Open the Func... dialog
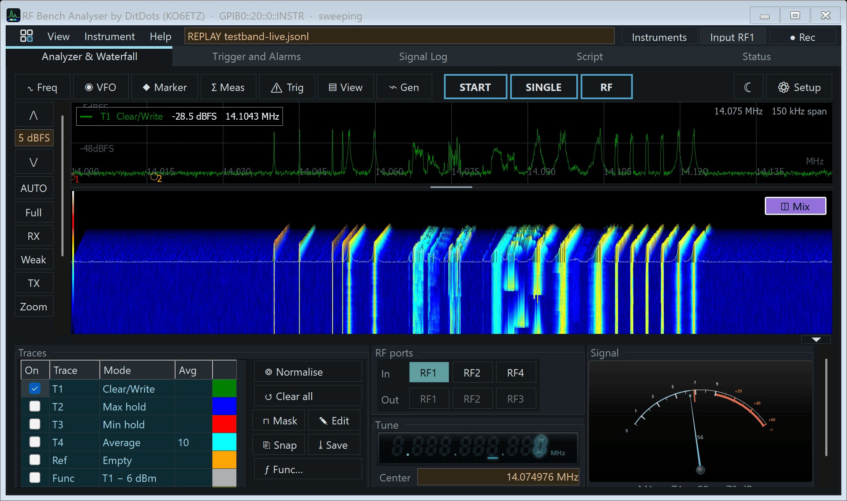 tap(308, 469)
